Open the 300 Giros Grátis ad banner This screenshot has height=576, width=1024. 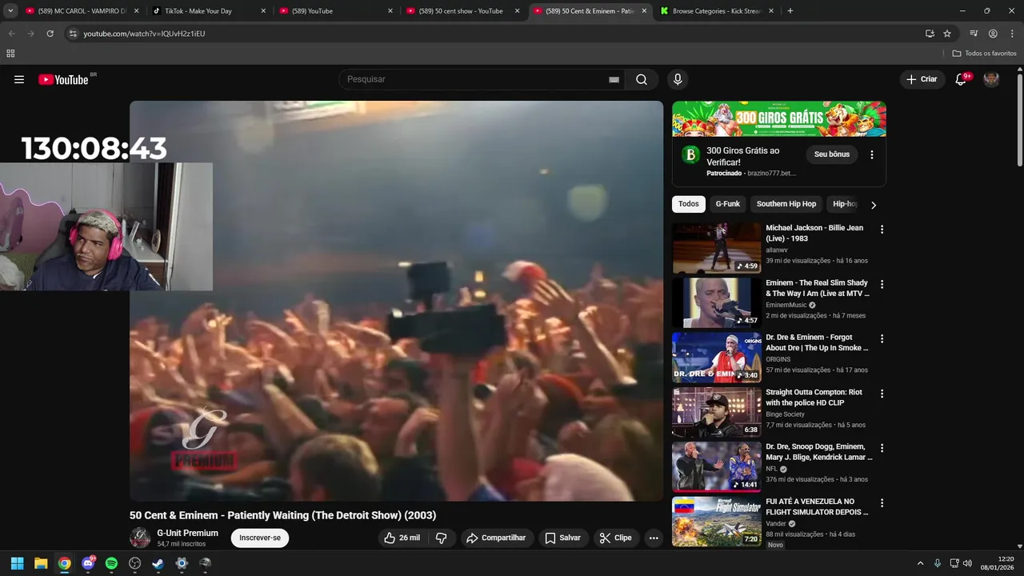779,118
